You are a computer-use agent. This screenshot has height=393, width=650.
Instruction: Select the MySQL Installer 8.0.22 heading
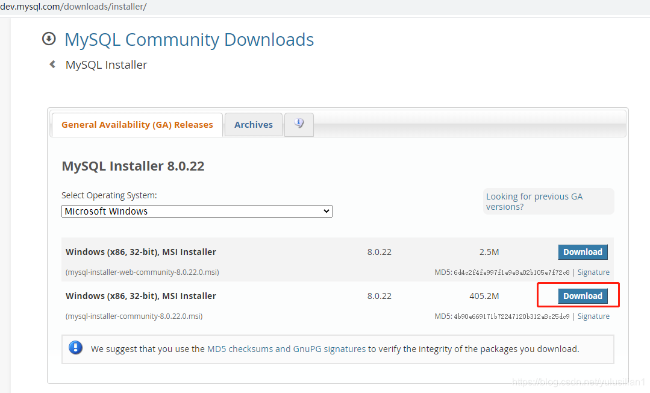pos(133,166)
